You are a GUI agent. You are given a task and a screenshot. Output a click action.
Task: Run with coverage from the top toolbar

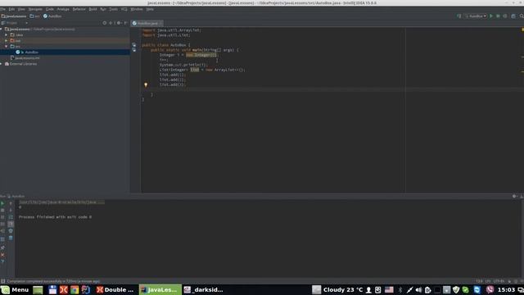pos(505,16)
